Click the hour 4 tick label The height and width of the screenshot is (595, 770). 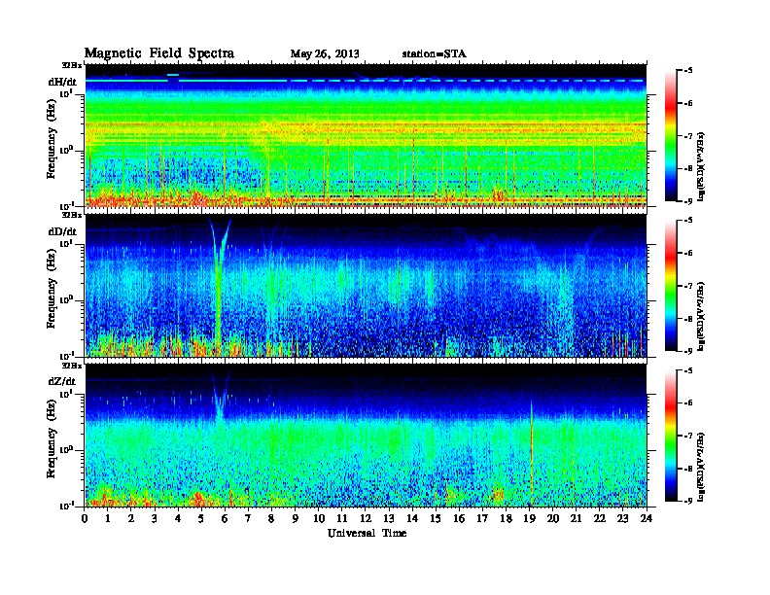tap(178, 518)
